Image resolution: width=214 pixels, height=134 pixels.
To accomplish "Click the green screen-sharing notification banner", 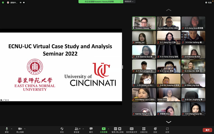I will [x=101, y=2].
